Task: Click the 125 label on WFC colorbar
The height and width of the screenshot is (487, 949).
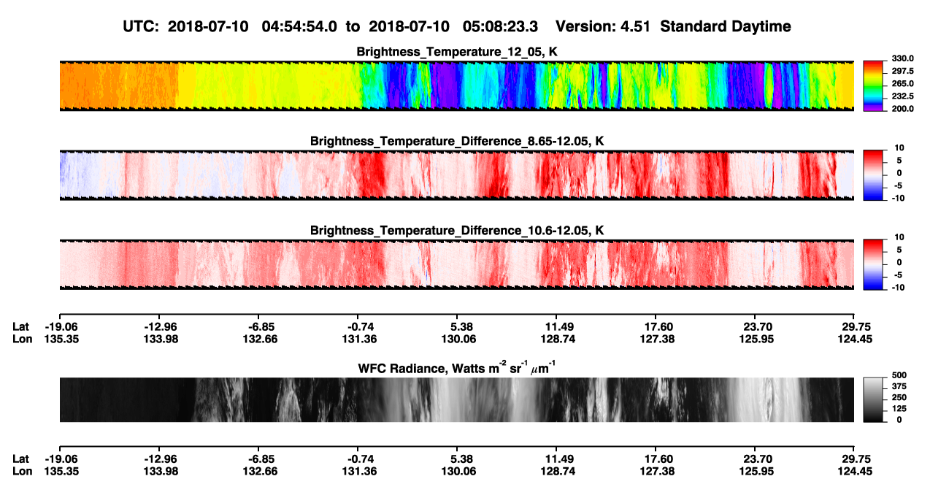Action: coord(899,409)
